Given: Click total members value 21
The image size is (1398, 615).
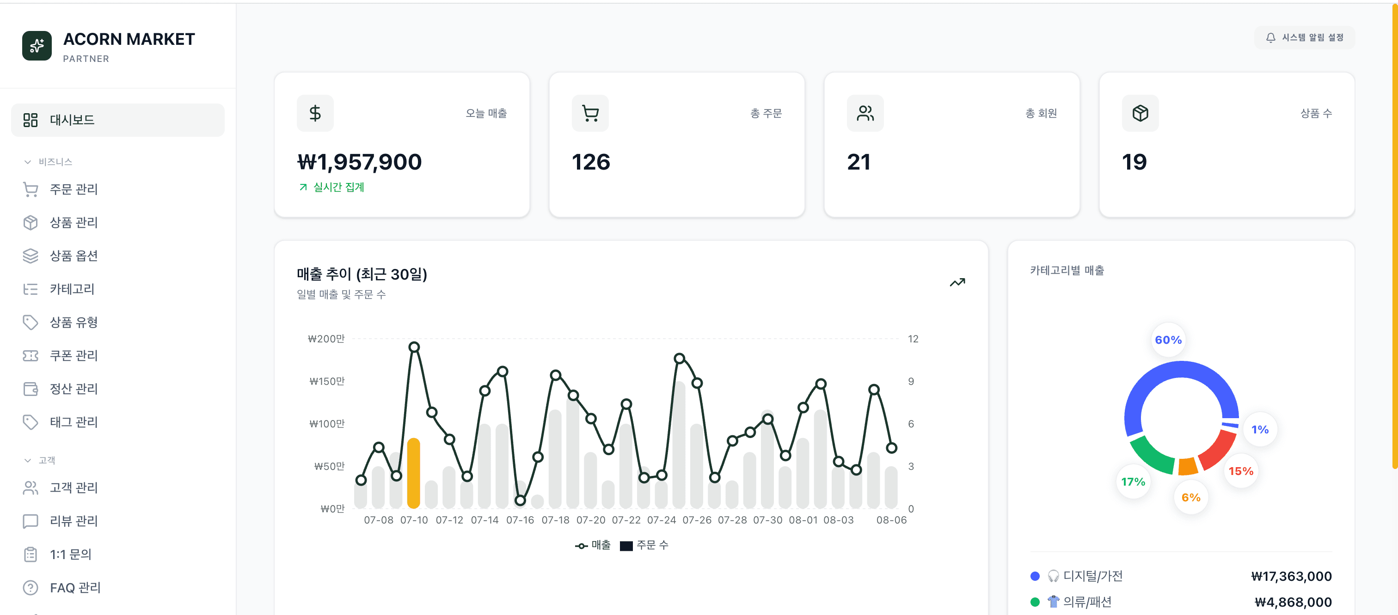Looking at the screenshot, I should click(x=858, y=162).
